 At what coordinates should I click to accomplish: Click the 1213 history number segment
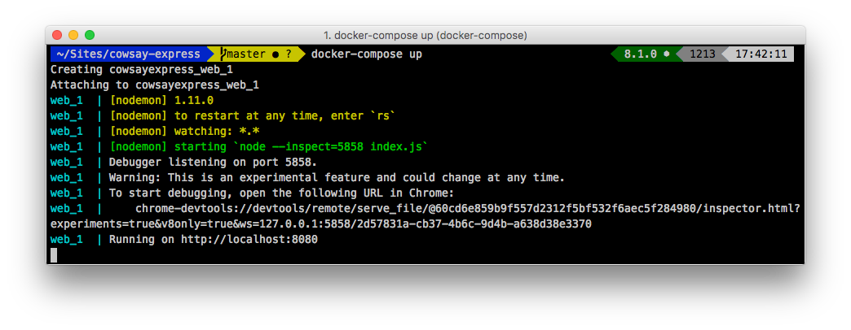702,54
